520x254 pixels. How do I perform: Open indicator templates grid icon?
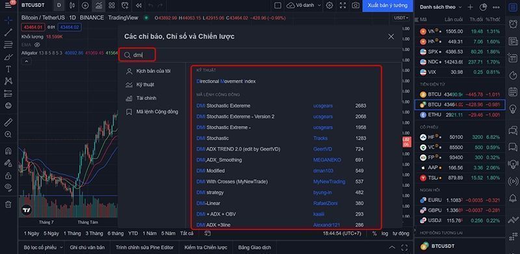click(112, 5)
